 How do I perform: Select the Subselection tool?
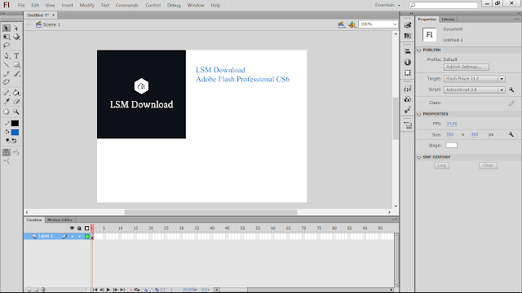click(16, 28)
